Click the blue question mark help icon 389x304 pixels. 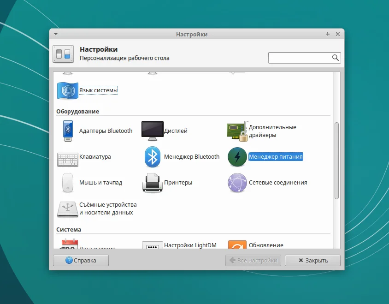(x=69, y=260)
